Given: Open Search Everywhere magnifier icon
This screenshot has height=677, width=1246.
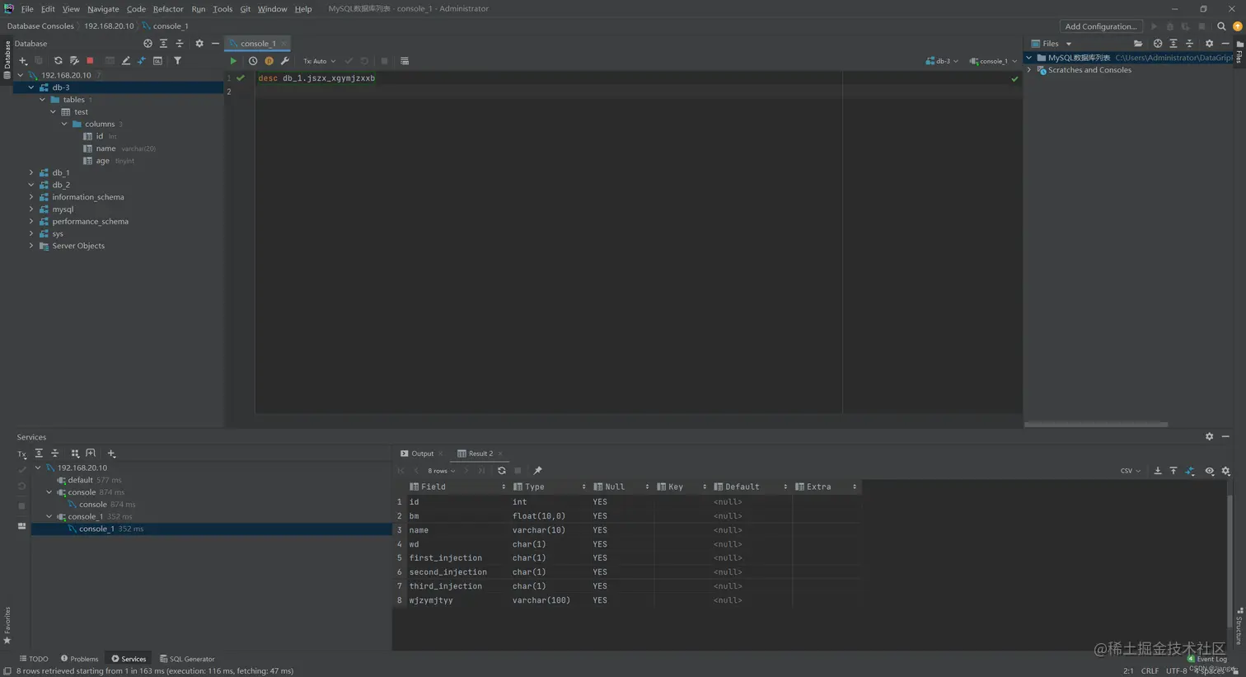Looking at the screenshot, I should point(1221,26).
